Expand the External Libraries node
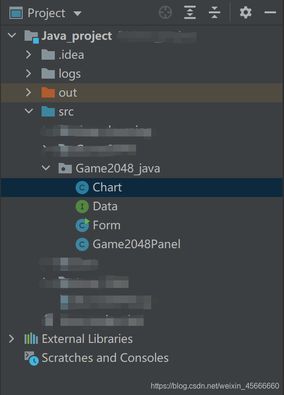This screenshot has height=395, width=284. (11, 339)
